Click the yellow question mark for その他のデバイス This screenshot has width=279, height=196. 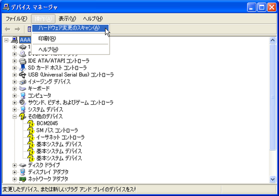[23, 116]
